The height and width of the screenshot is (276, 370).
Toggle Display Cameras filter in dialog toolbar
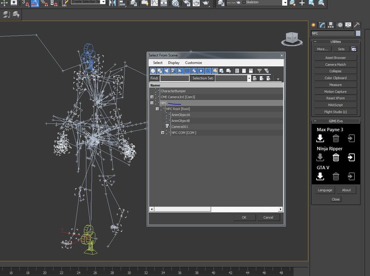(174, 71)
